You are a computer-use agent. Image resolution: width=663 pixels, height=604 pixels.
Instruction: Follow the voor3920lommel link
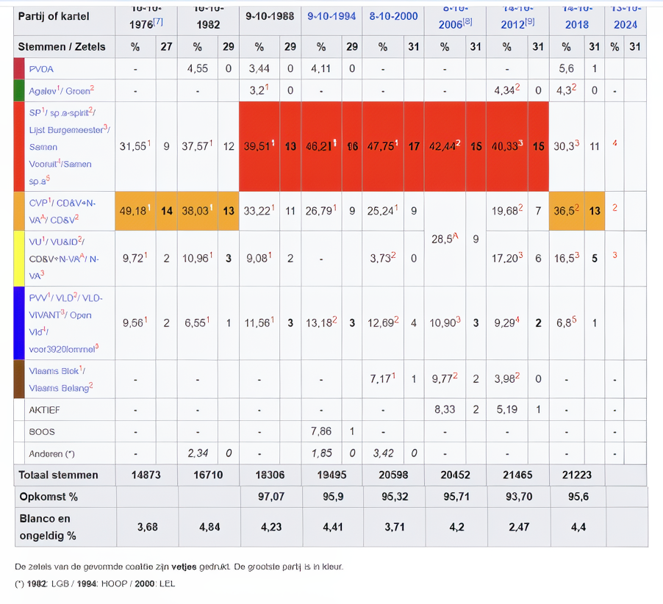pyautogui.click(x=62, y=349)
